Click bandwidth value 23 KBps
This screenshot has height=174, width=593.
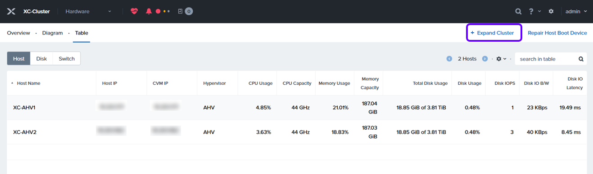point(537,108)
